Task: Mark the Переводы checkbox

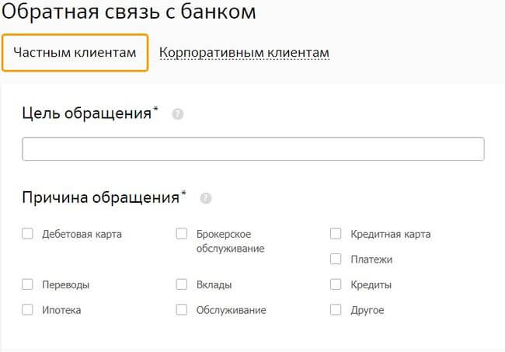Action: pyautogui.click(x=28, y=284)
